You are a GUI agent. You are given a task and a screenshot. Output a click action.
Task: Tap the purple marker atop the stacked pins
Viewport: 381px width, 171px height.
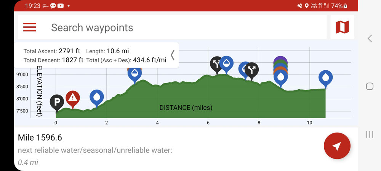point(280,59)
